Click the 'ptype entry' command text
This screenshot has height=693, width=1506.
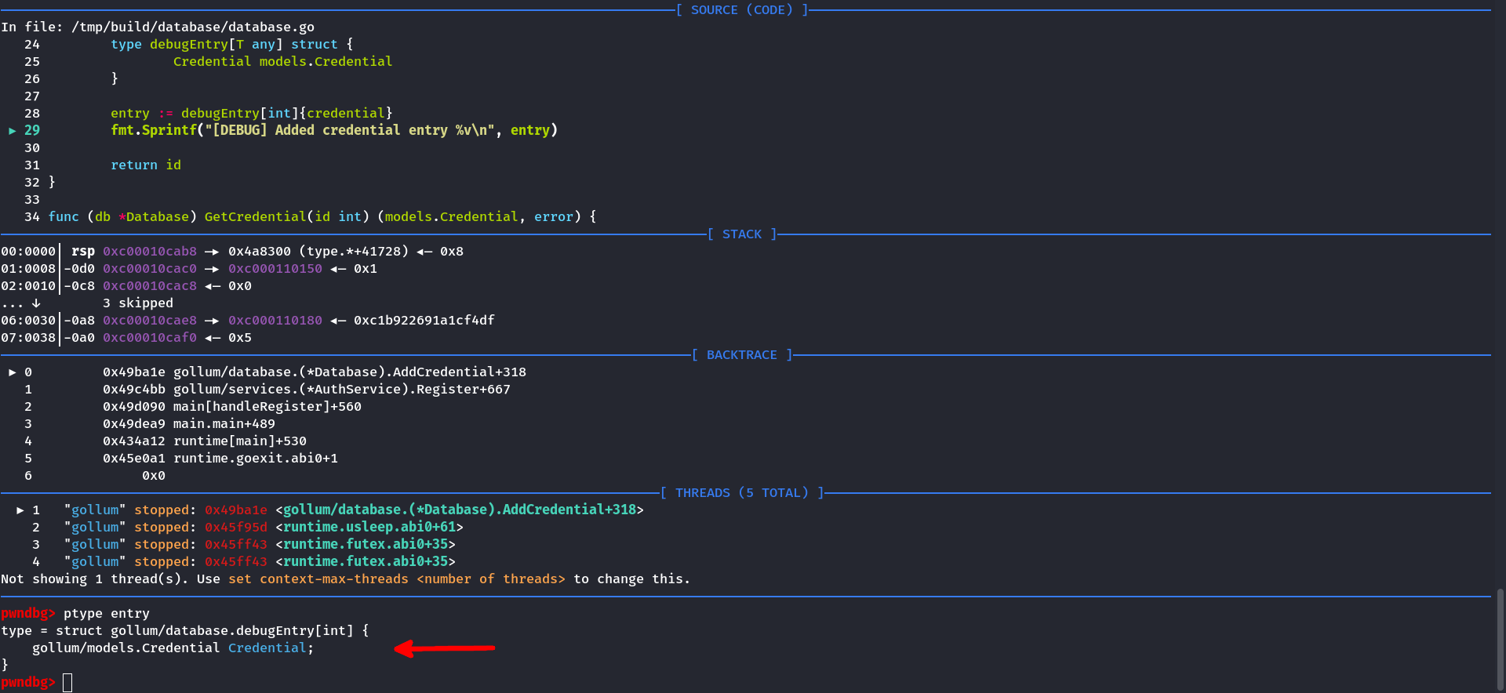(x=107, y=614)
